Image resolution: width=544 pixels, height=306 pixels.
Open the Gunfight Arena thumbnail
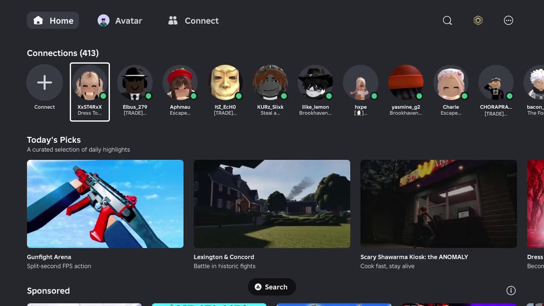coord(105,204)
